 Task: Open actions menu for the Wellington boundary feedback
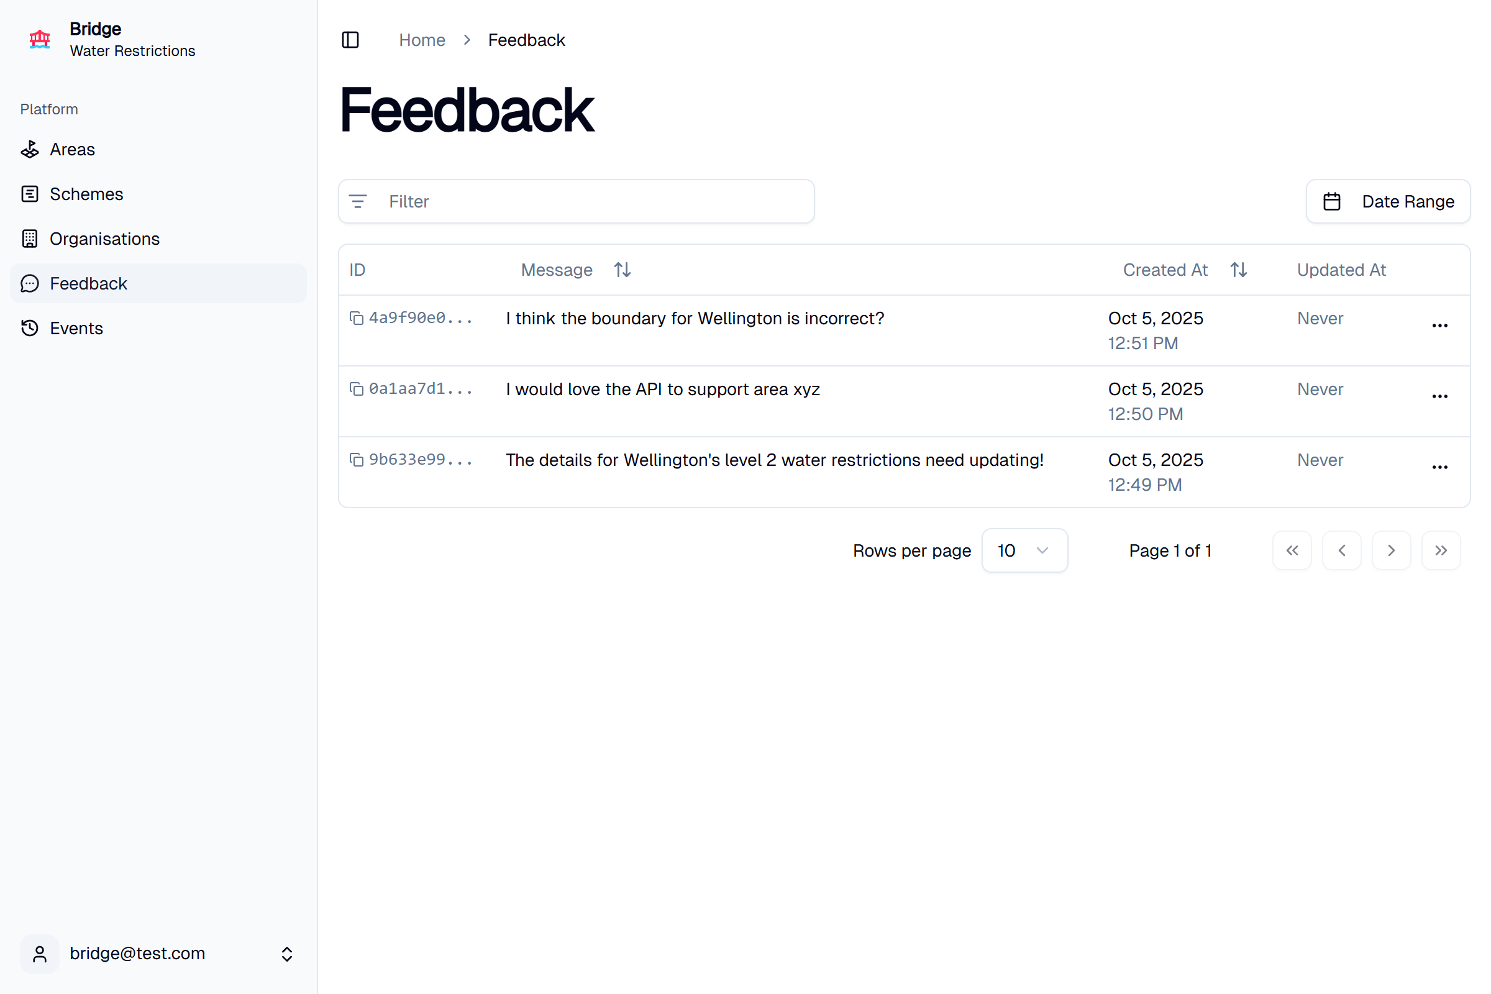(1439, 325)
